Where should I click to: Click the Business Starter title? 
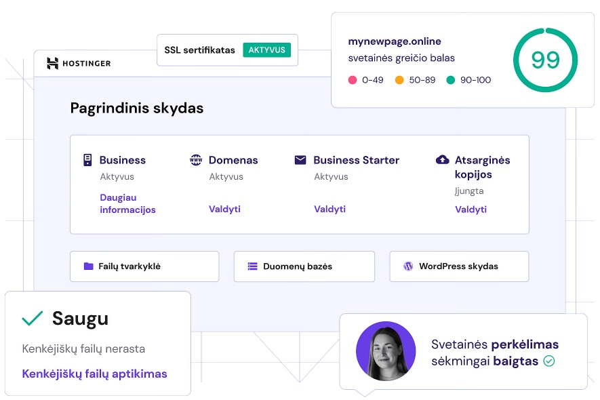[x=356, y=160]
